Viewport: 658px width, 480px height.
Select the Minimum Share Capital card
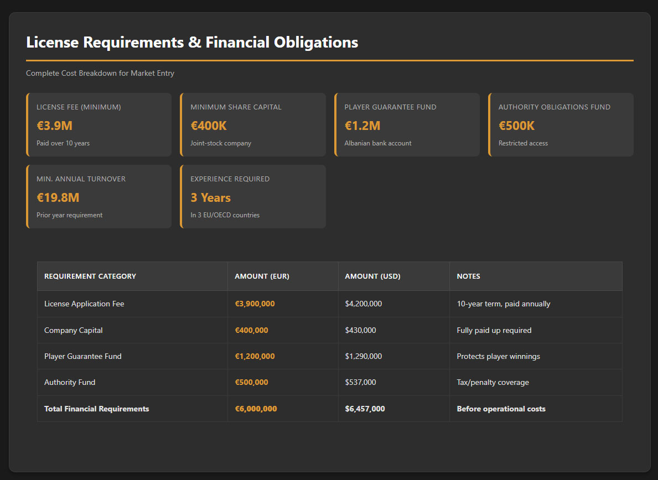coord(253,124)
